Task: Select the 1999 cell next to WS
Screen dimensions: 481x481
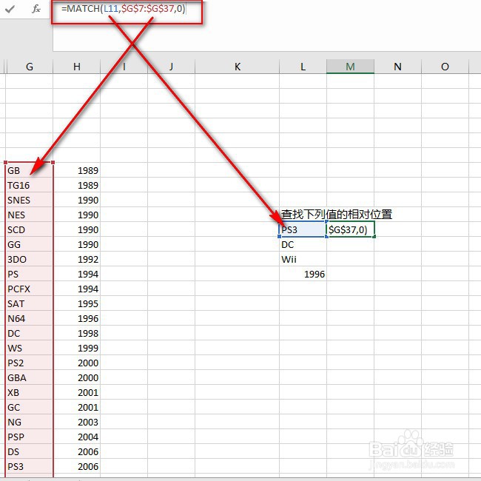Action: pos(77,348)
